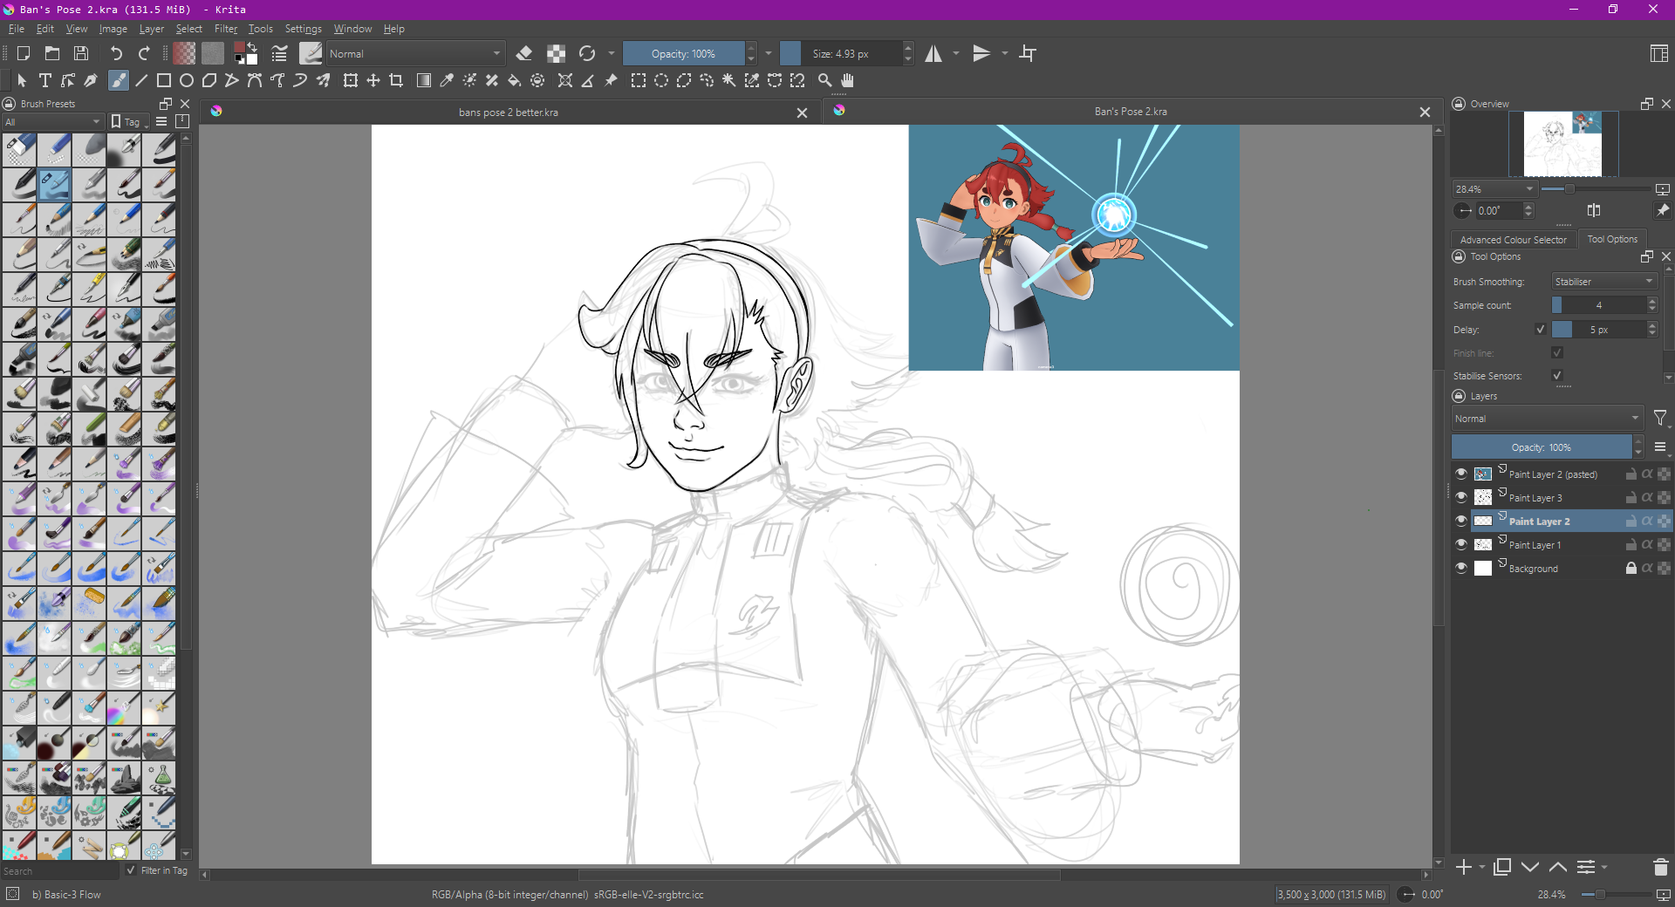Unlock the Background layer lock icon
The height and width of the screenshot is (907, 1675).
(1631, 568)
